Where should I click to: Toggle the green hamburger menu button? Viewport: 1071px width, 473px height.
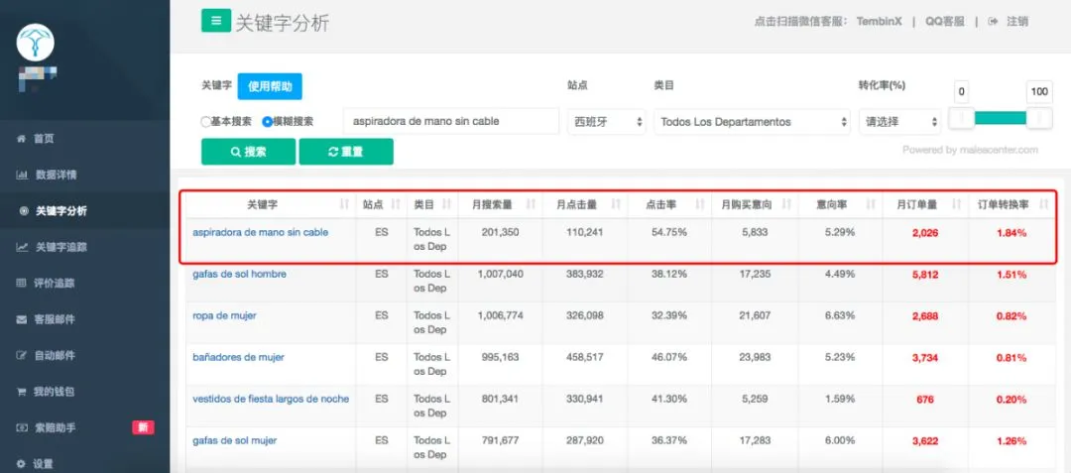pyautogui.click(x=216, y=21)
